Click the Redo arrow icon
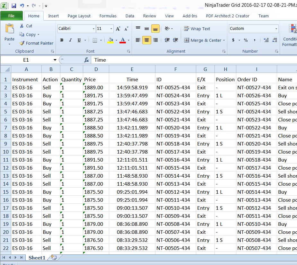Viewport: 297px width, 265px height. pyautogui.click(x=34, y=6)
